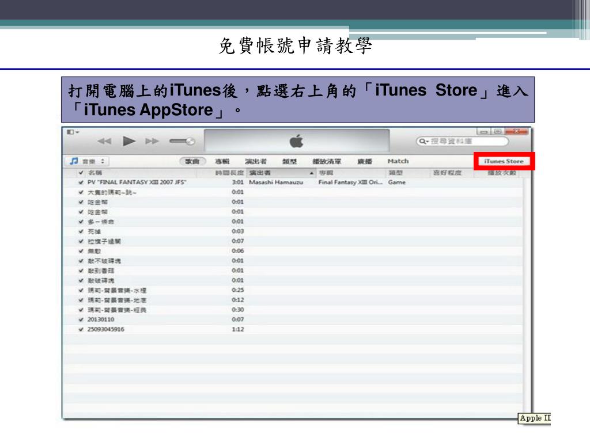This screenshot has width=590, height=442.
Task: Uncheck the checkbox of the 0:12 track
Action: pyautogui.click(x=81, y=300)
